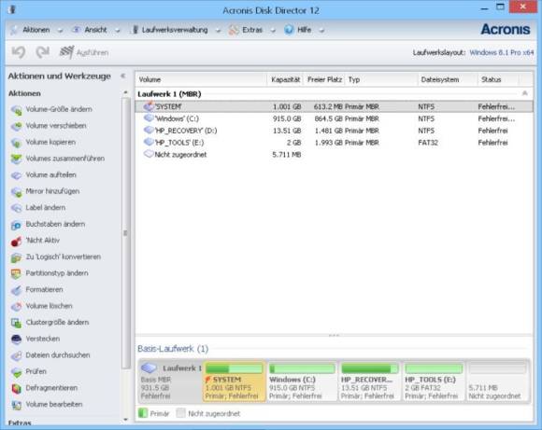The width and height of the screenshot is (542, 430).
Task: Expand the arrow next to Extras menu
Action: (x=273, y=31)
